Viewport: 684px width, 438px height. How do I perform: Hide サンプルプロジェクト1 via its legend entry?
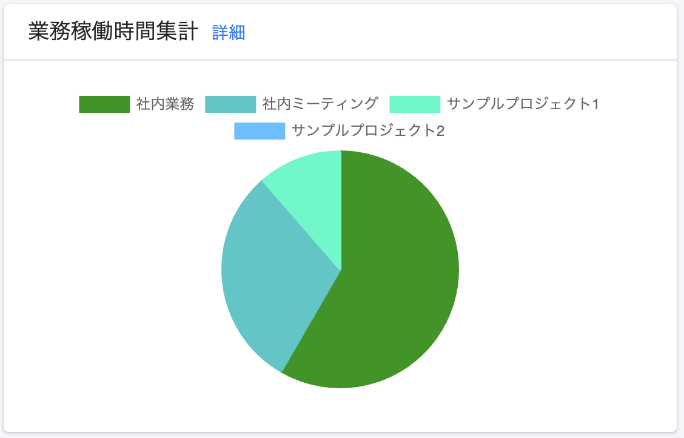494,104
